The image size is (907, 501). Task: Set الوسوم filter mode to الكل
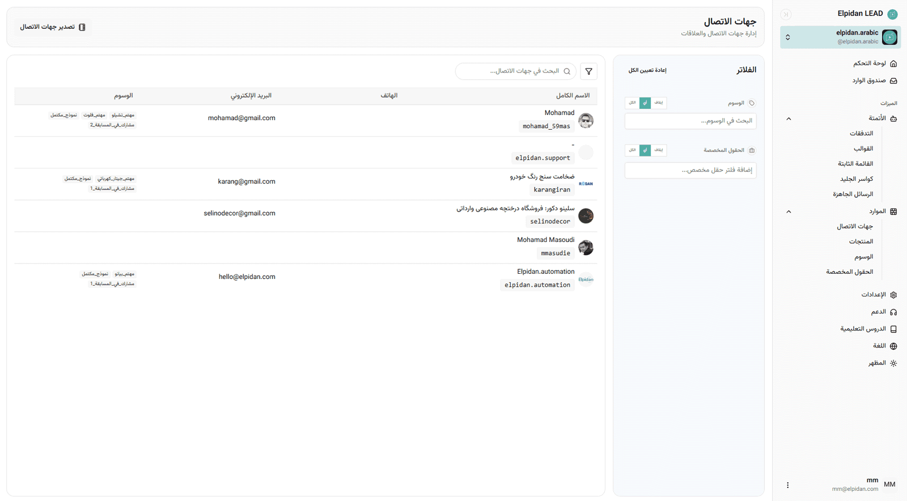[632, 103]
